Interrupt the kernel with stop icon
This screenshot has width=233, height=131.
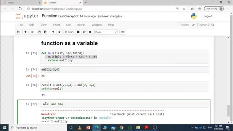coord(78,32)
